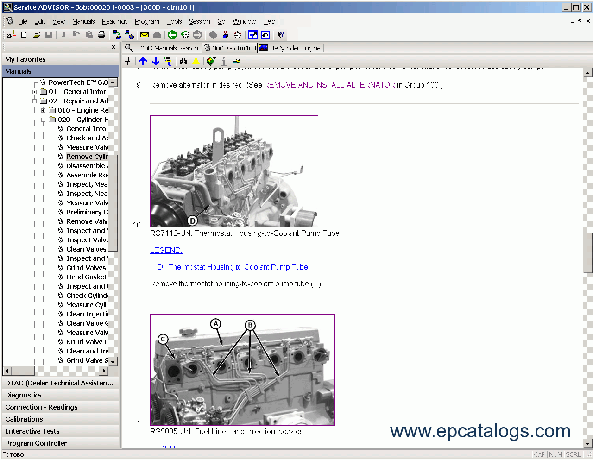The width and height of the screenshot is (593, 460).
Task: Click the gear plus/minus toolbar icon
Action: 12,35
